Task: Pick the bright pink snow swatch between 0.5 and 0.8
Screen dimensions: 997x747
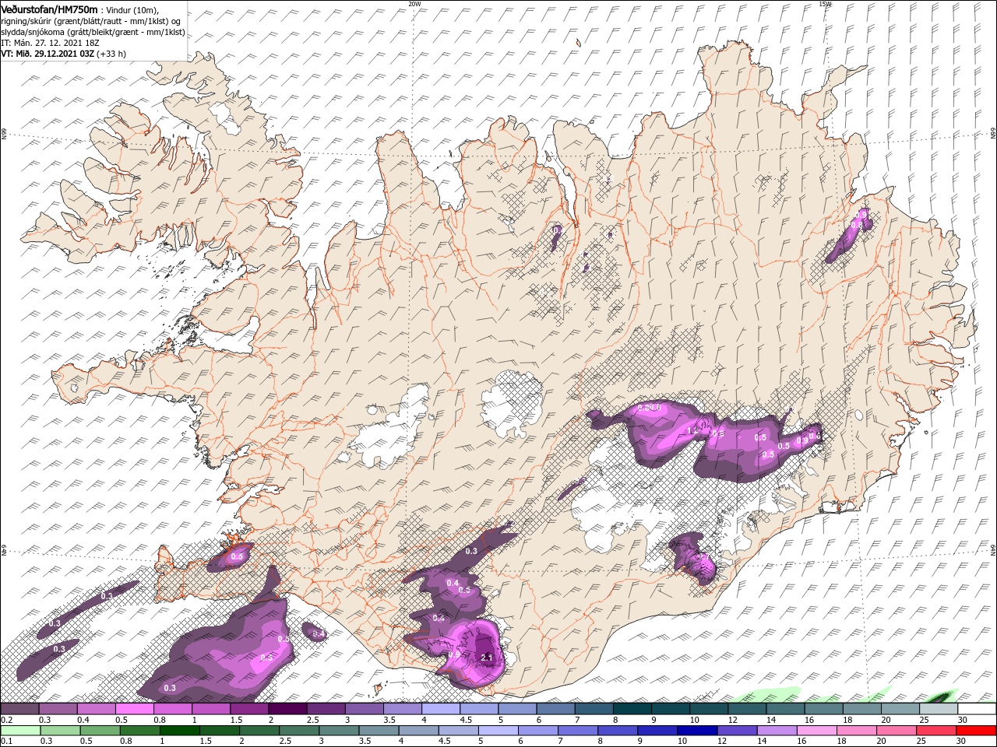Action: tap(134, 709)
